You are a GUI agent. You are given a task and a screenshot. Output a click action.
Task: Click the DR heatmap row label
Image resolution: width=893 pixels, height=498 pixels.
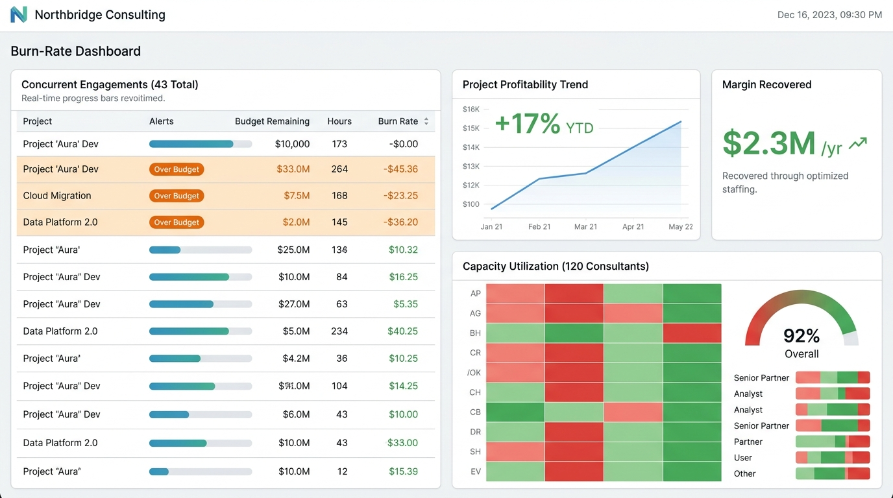click(476, 432)
